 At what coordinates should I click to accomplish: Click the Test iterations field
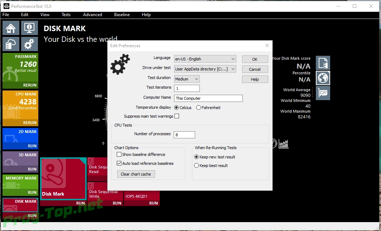point(187,88)
